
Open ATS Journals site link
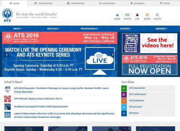[x=135, y=107]
